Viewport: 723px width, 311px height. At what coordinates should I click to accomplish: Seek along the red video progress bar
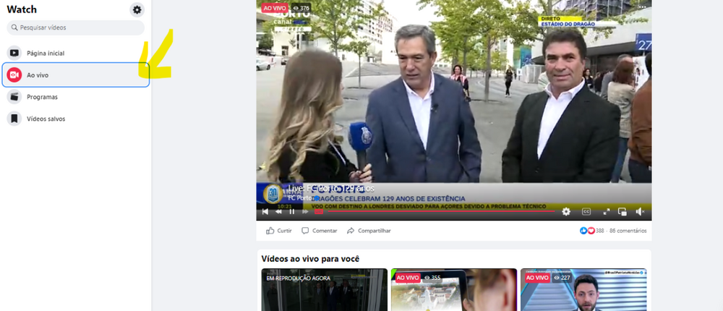pyautogui.click(x=441, y=211)
